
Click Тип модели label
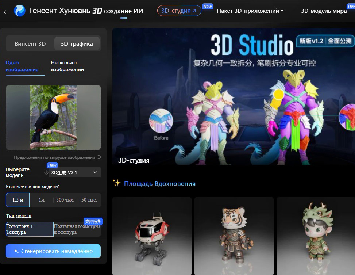pos(19,216)
